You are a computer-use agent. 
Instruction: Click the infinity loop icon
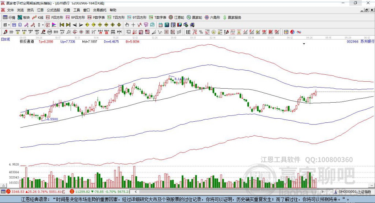(x=299, y=32)
